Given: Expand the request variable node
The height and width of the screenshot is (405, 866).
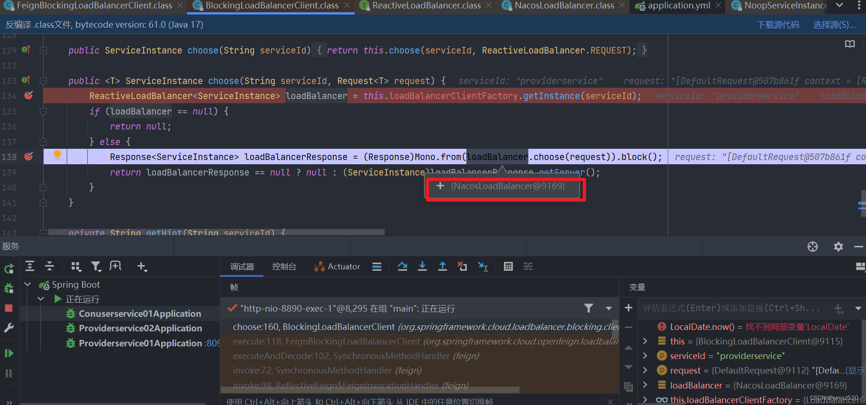Looking at the screenshot, I should 645,370.
